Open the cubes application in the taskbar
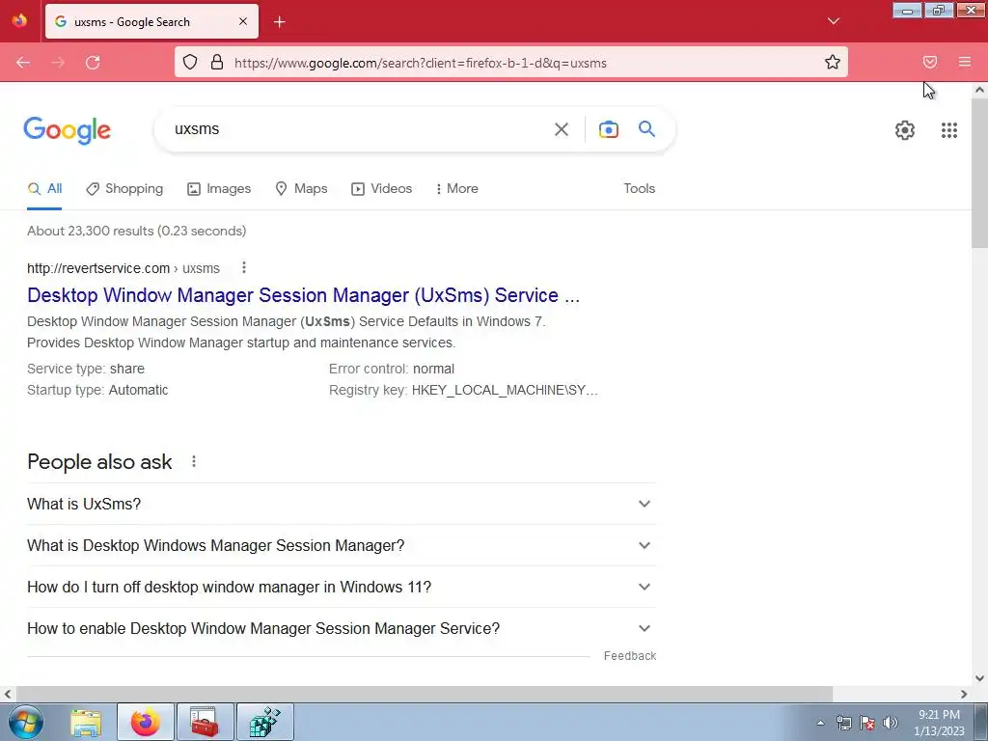Viewport: 988px width, 741px height. pos(264,722)
